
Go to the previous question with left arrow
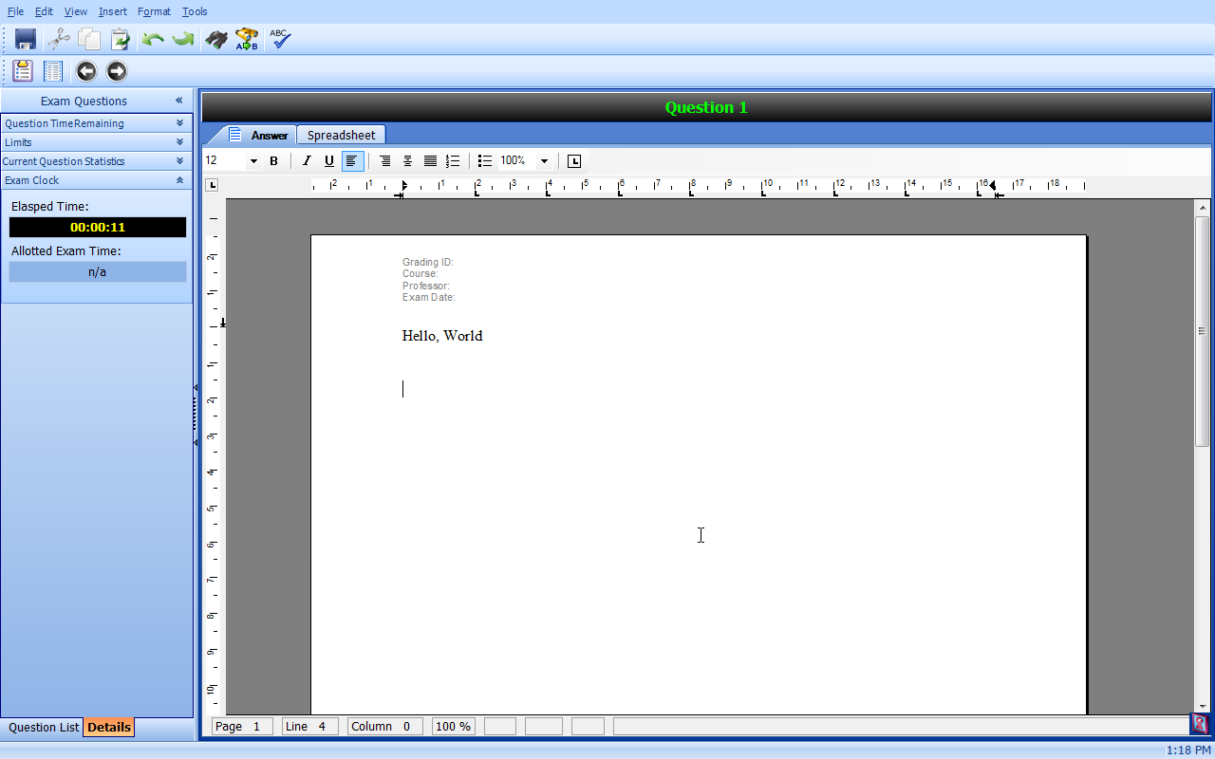(86, 71)
